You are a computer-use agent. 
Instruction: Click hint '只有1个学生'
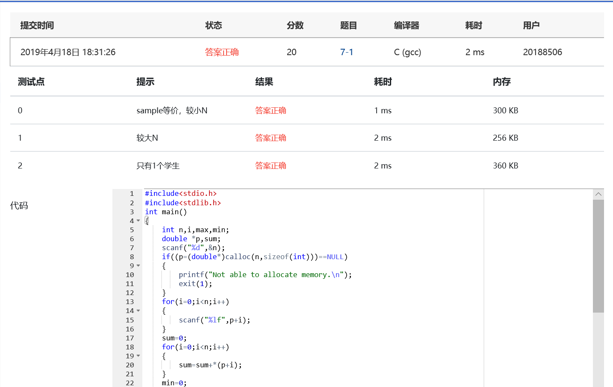(x=158, y=165)
